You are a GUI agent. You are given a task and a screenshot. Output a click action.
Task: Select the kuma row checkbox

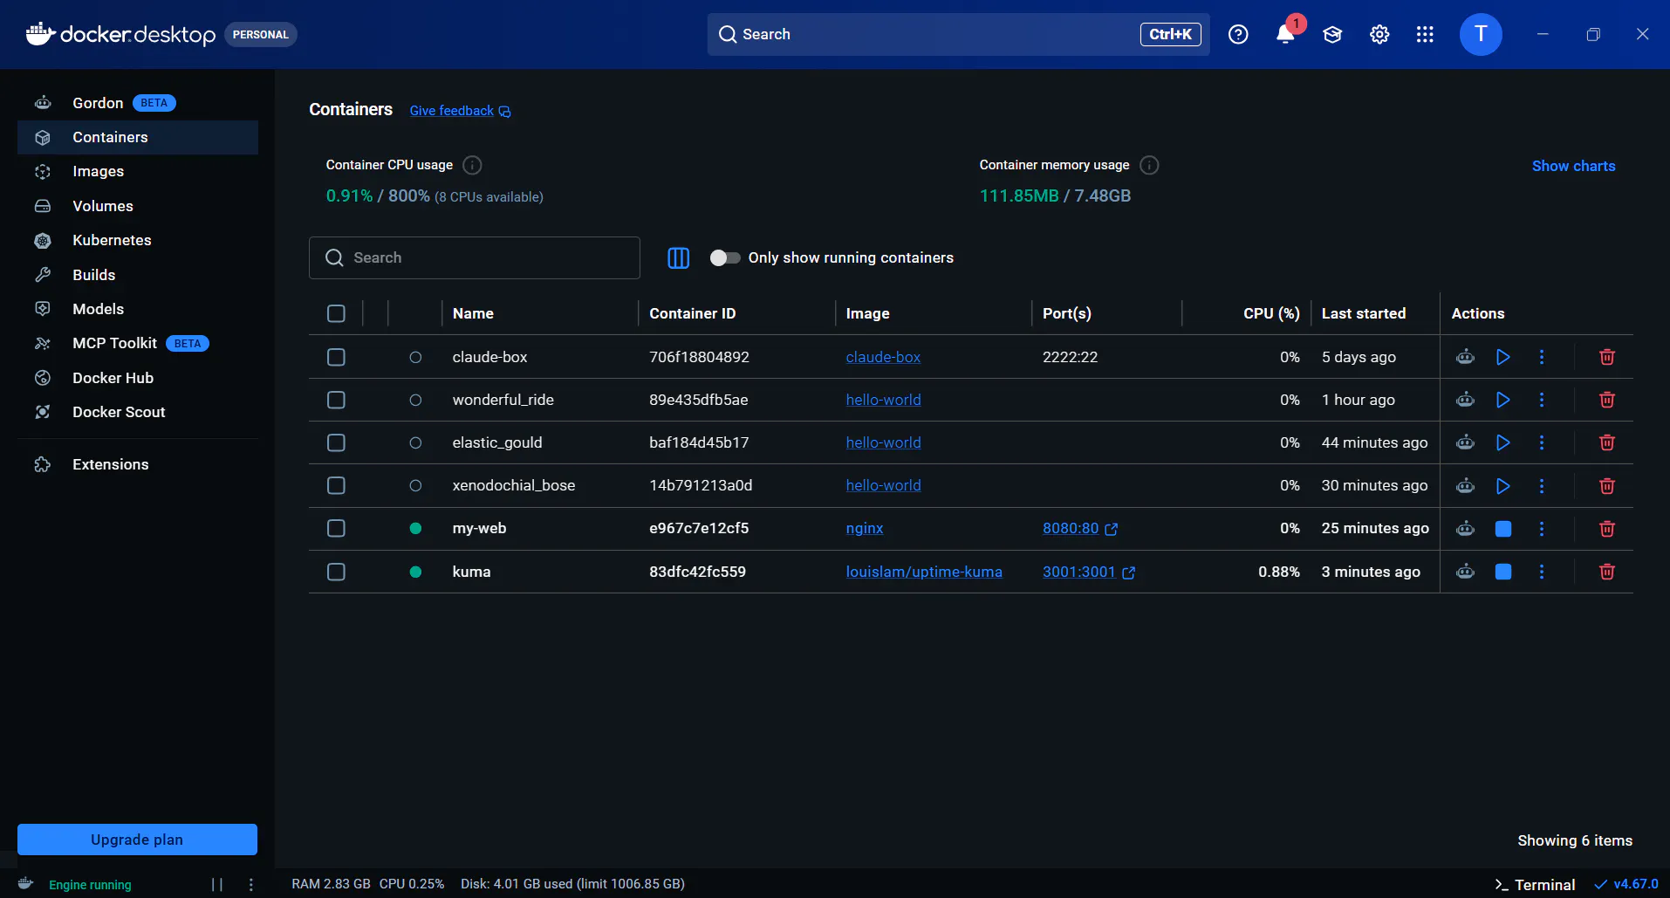[x=336, y=572]
